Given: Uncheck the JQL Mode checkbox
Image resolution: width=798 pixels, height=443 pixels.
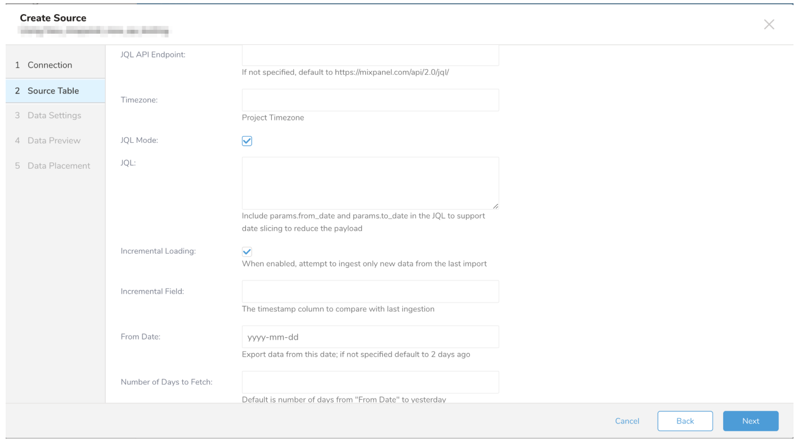Looking at the screenshot, I should click(246, 141).
